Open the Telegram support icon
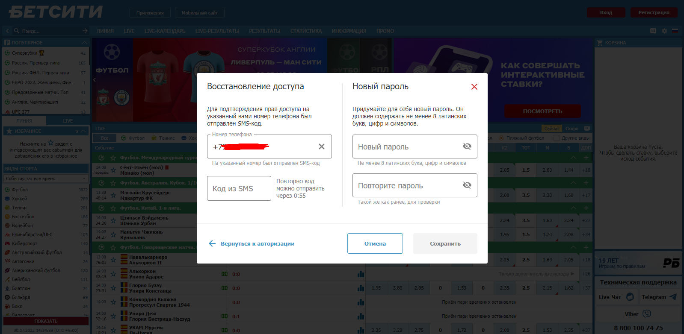The width and height of the screenshot is (684, 334). tap(673, 297)
